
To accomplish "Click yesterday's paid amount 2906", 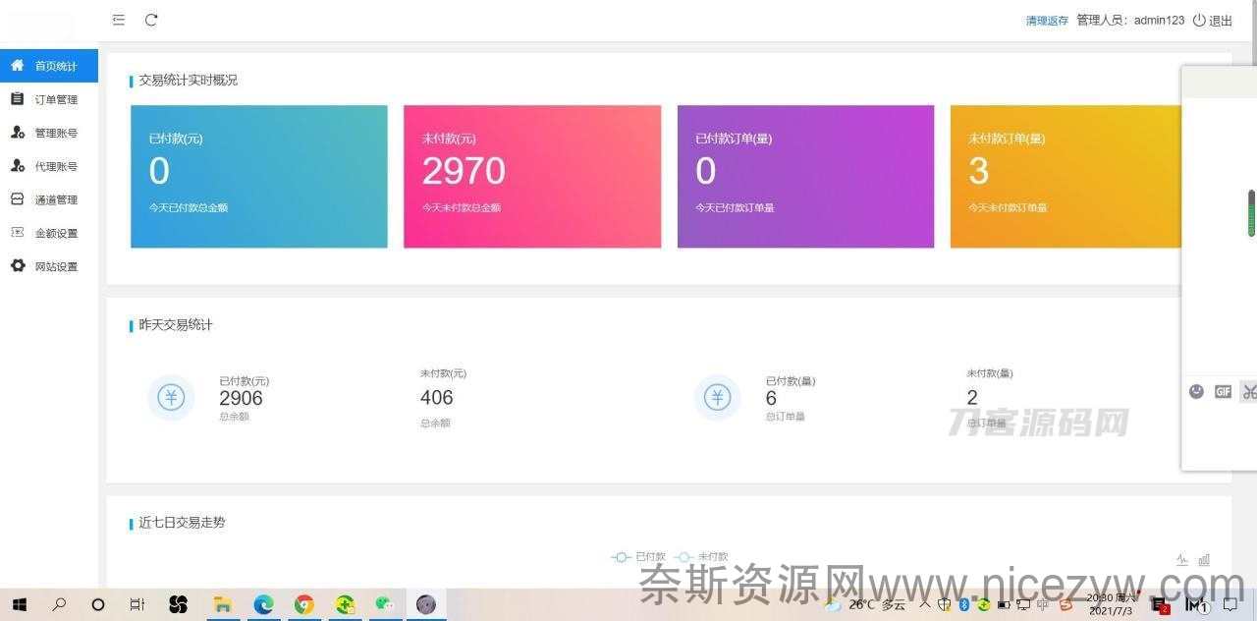I will pos(242,398).
